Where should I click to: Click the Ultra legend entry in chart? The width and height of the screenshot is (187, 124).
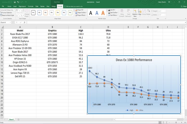point(139,110)
